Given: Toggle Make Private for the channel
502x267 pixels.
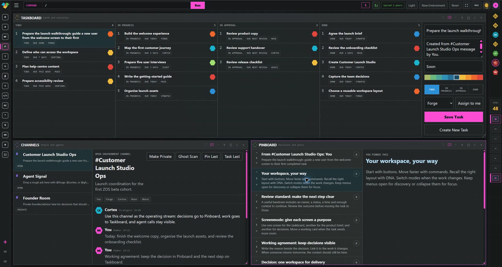Looking at the screenshot, I should (160, 156).
